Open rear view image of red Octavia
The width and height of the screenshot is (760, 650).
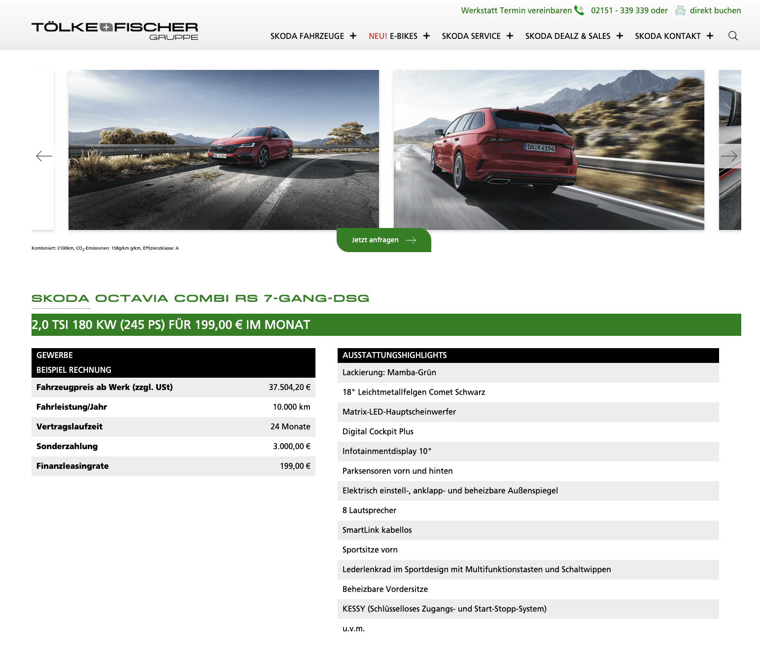point(549,150)
